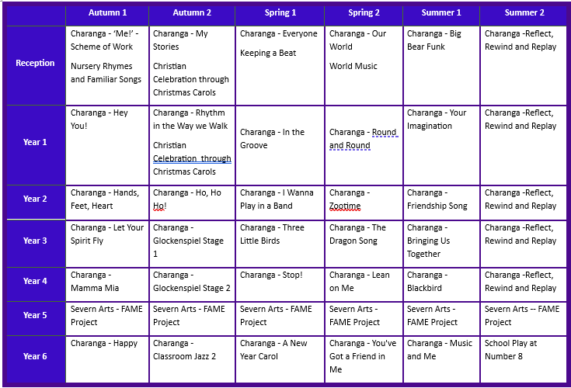Select 'You've Got a Friend in Me' cell
Image resolution: width=571 pixels, height=388 pixels.
click(x=364, y=359)
